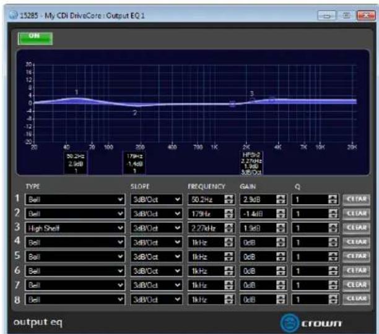The width and height of the screenshot is (379, 334).
Task: Open the Type dropdown for filter 4
Action: pos(75,242)
